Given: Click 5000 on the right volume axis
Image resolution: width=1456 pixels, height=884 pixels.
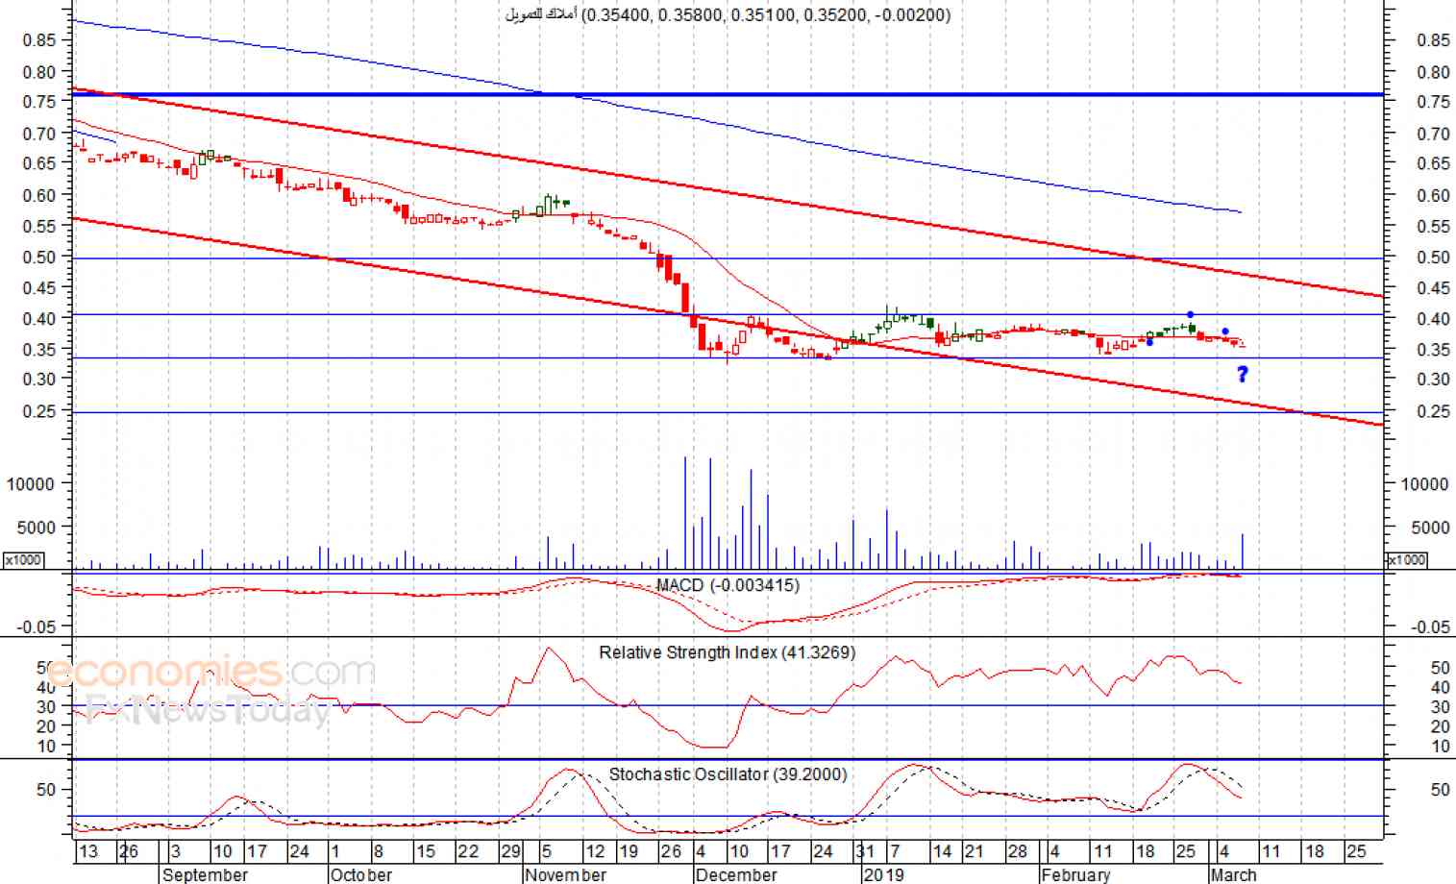Looking at the screenshot, I should point(1430,528).
